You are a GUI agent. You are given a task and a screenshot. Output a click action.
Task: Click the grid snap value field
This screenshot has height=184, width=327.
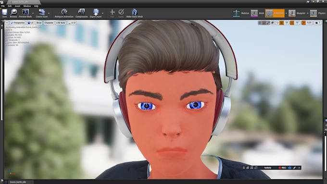[287, 23]
